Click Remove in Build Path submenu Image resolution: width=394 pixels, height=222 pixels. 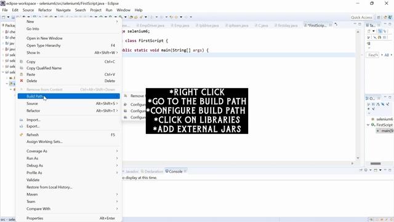click(x=135, y=96)
